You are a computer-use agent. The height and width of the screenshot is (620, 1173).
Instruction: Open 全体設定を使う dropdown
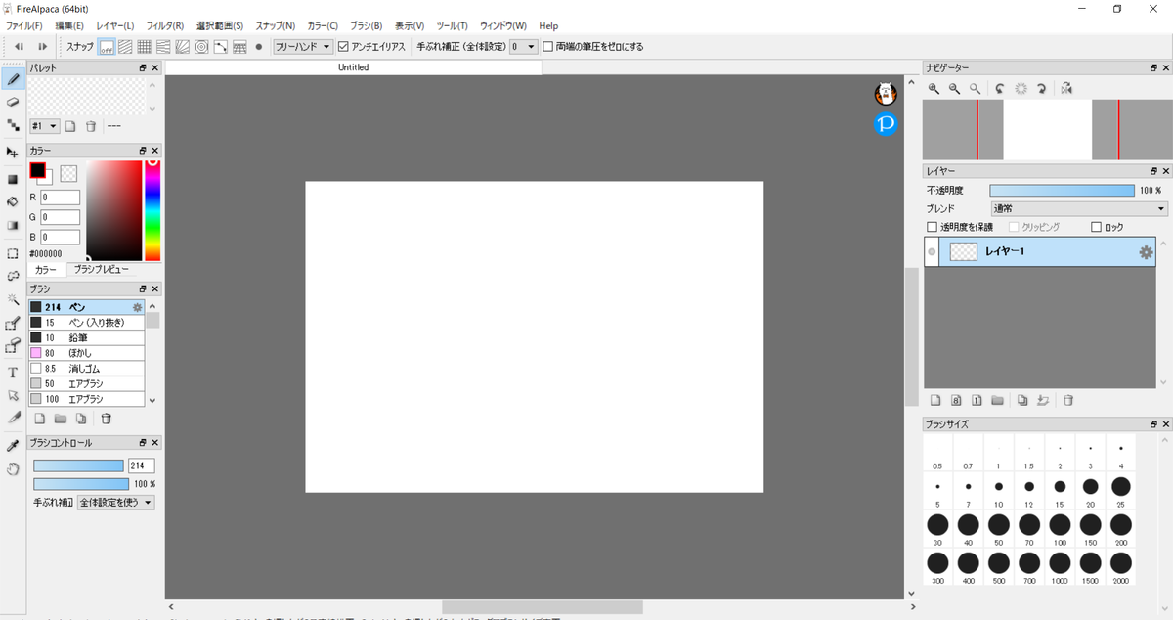pos(115,503)
